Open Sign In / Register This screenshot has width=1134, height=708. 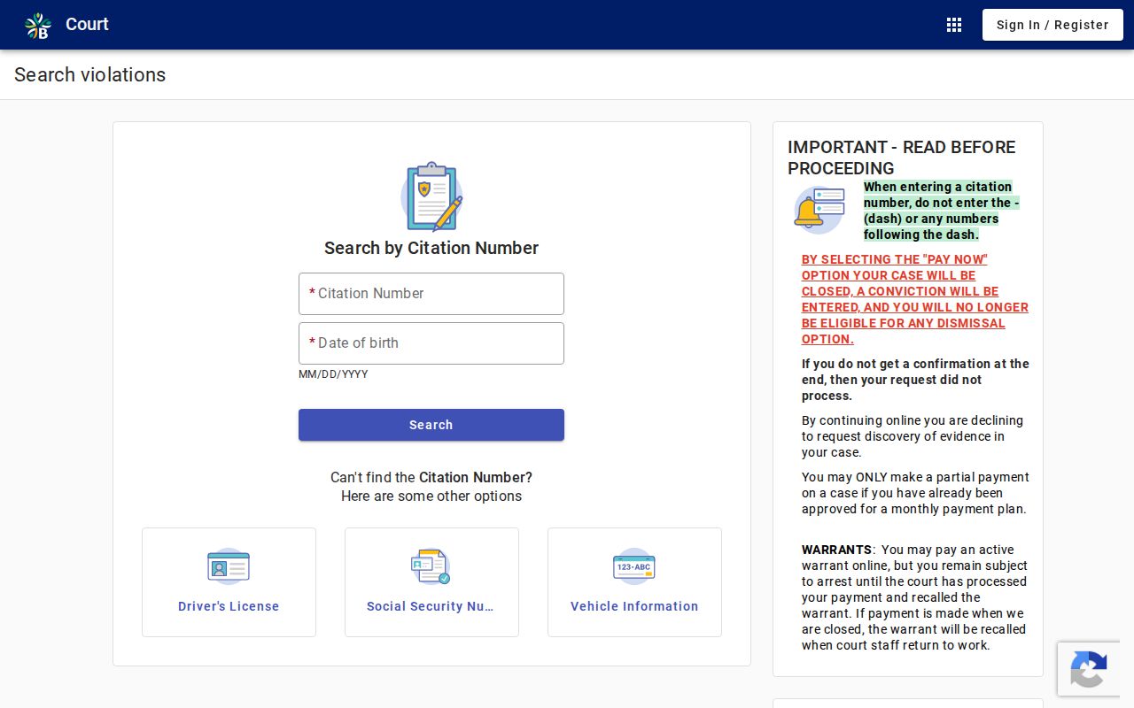coord(1052,25)
